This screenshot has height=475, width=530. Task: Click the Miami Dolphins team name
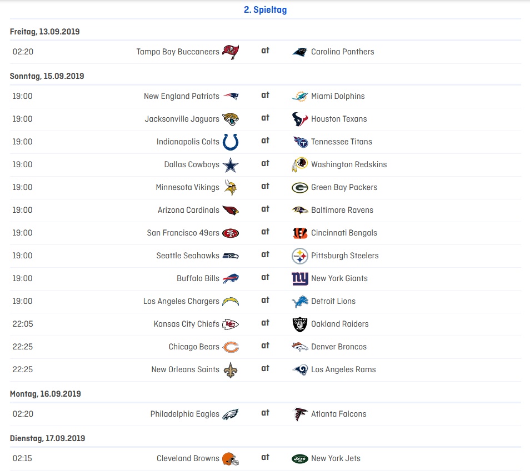(x=338, y=96)
